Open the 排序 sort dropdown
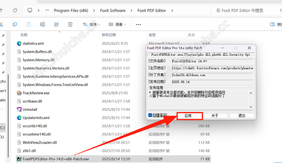The height and width of the screenshot is (163, 282). click(92, 24)
